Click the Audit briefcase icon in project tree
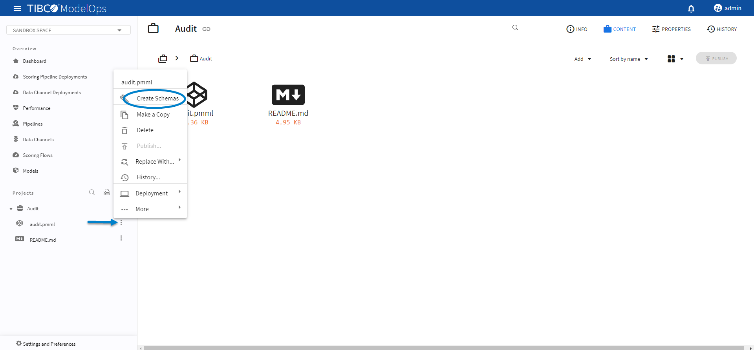The width and height of the screenshot is (754, 350). coord(20,208)
